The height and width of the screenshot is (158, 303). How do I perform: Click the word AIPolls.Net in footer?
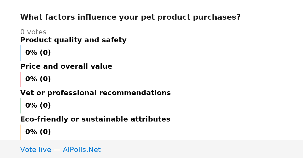[x=82, y=150]
